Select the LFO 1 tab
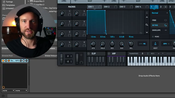Viewport: 175px width, 98px height. 154,7
